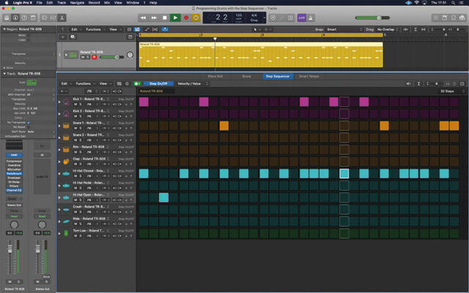Switch to the Score tab
This screenshot has height=293, width=469.
pyautogui.click(x=246, y=76)
